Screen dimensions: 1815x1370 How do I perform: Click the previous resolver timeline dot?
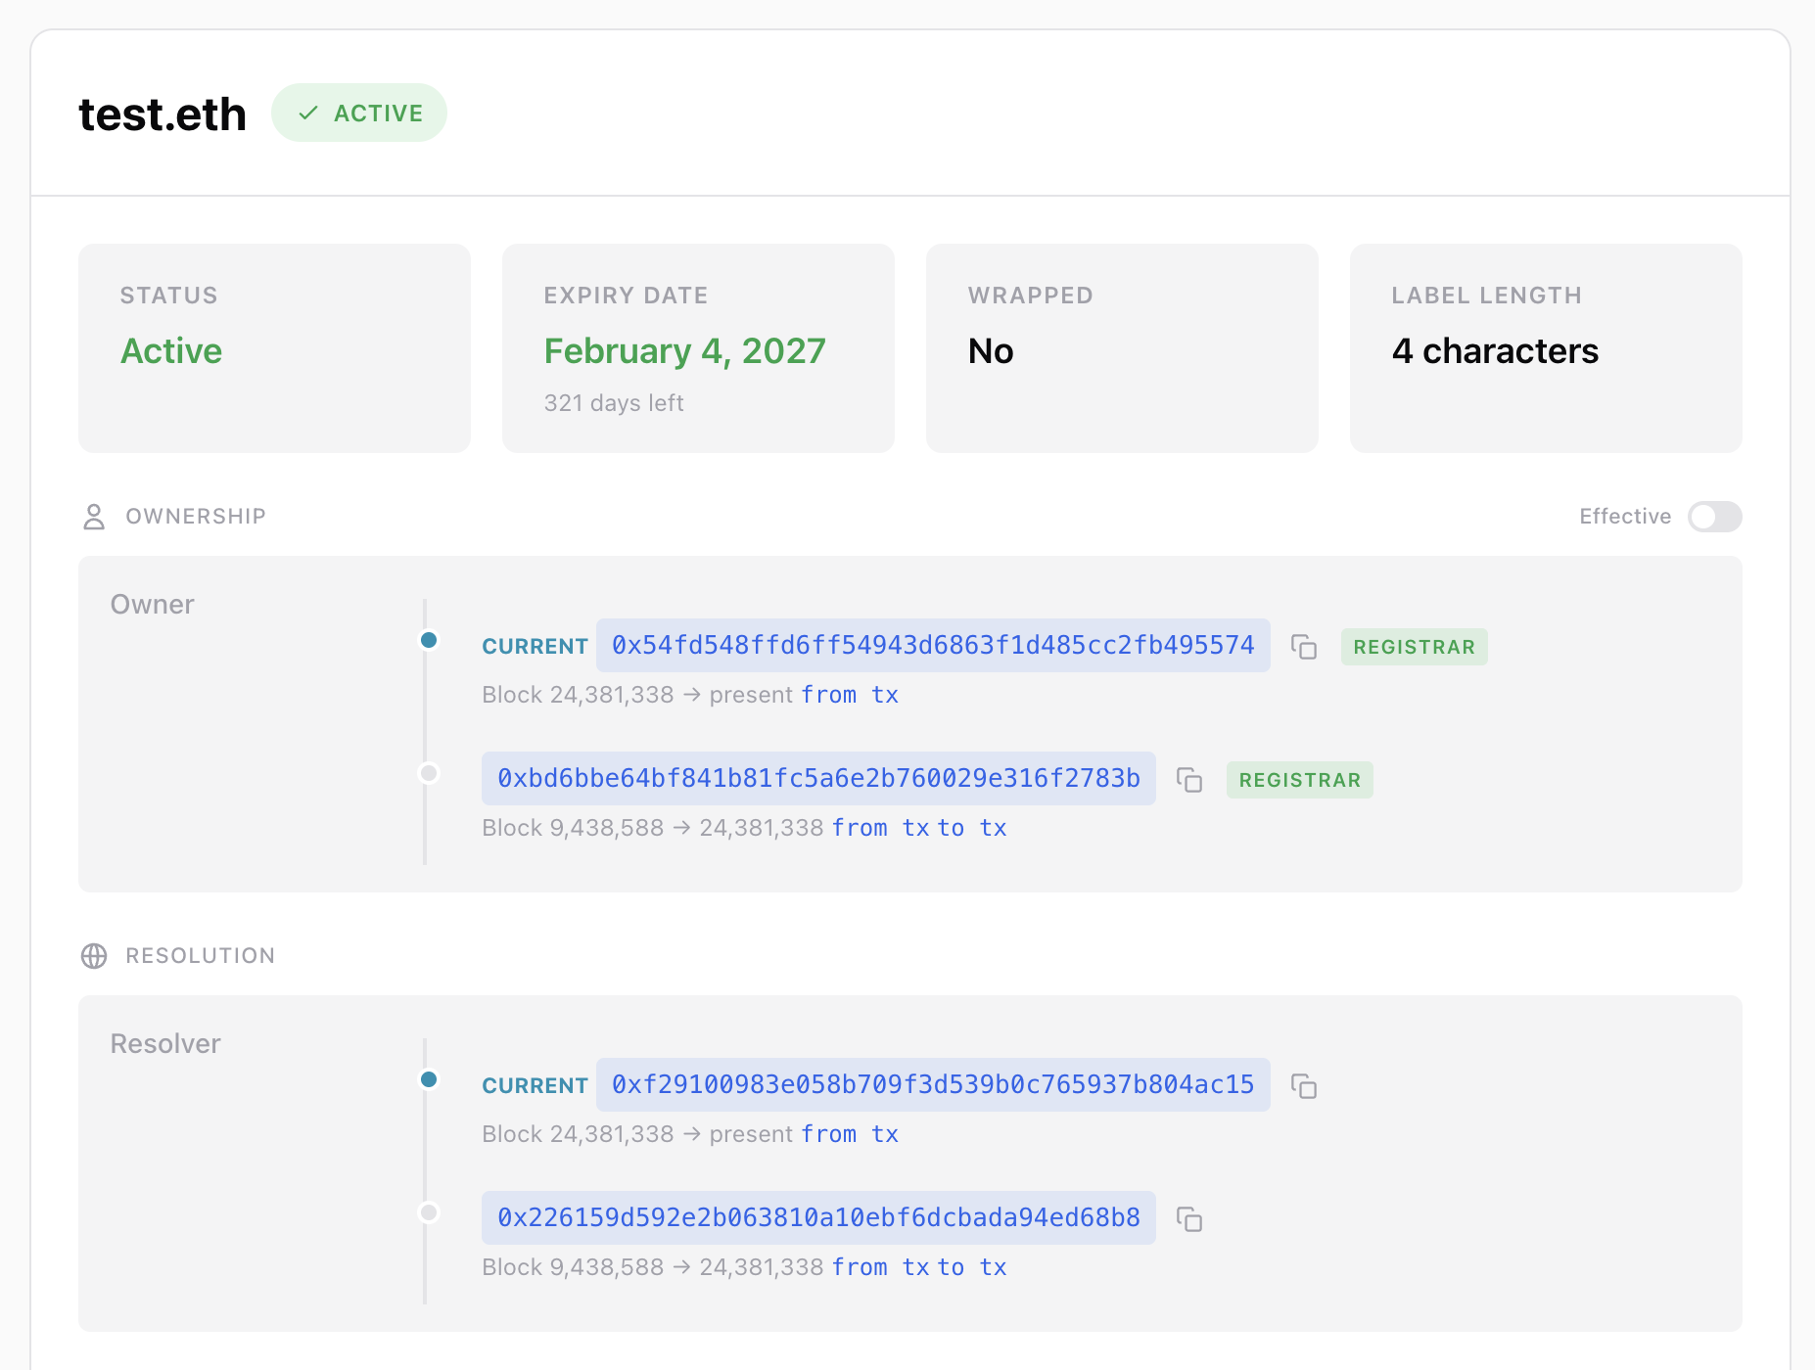[429, 1212]
